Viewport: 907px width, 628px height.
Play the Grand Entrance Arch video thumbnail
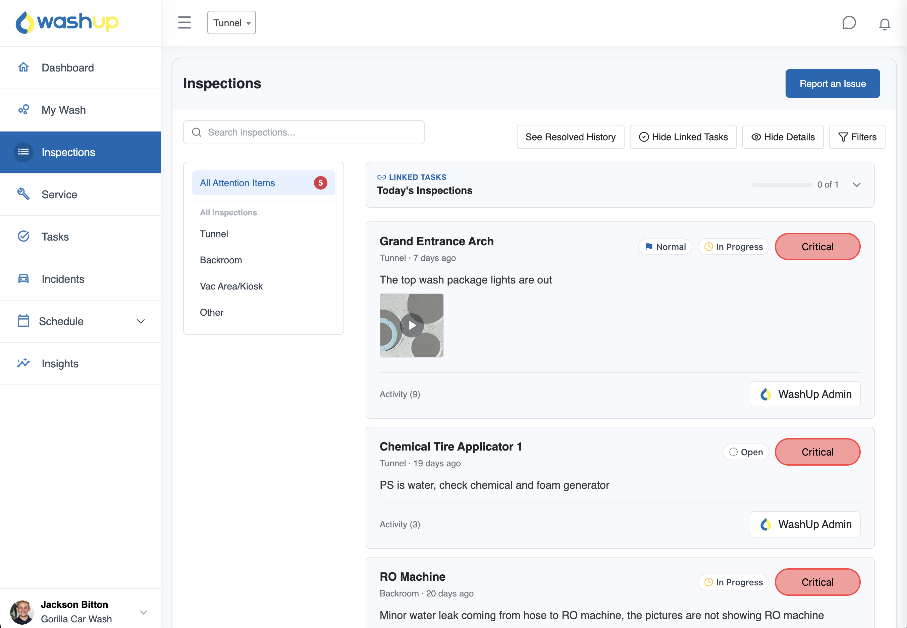point(412,325)
